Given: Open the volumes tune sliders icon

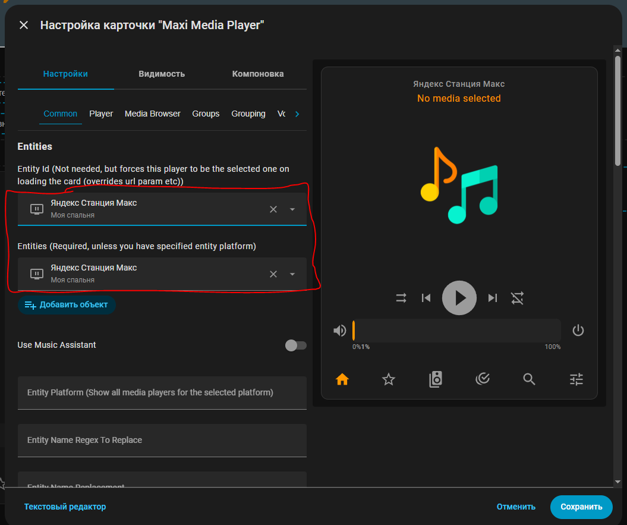Looking at the screenshot, I should [576, 379].
